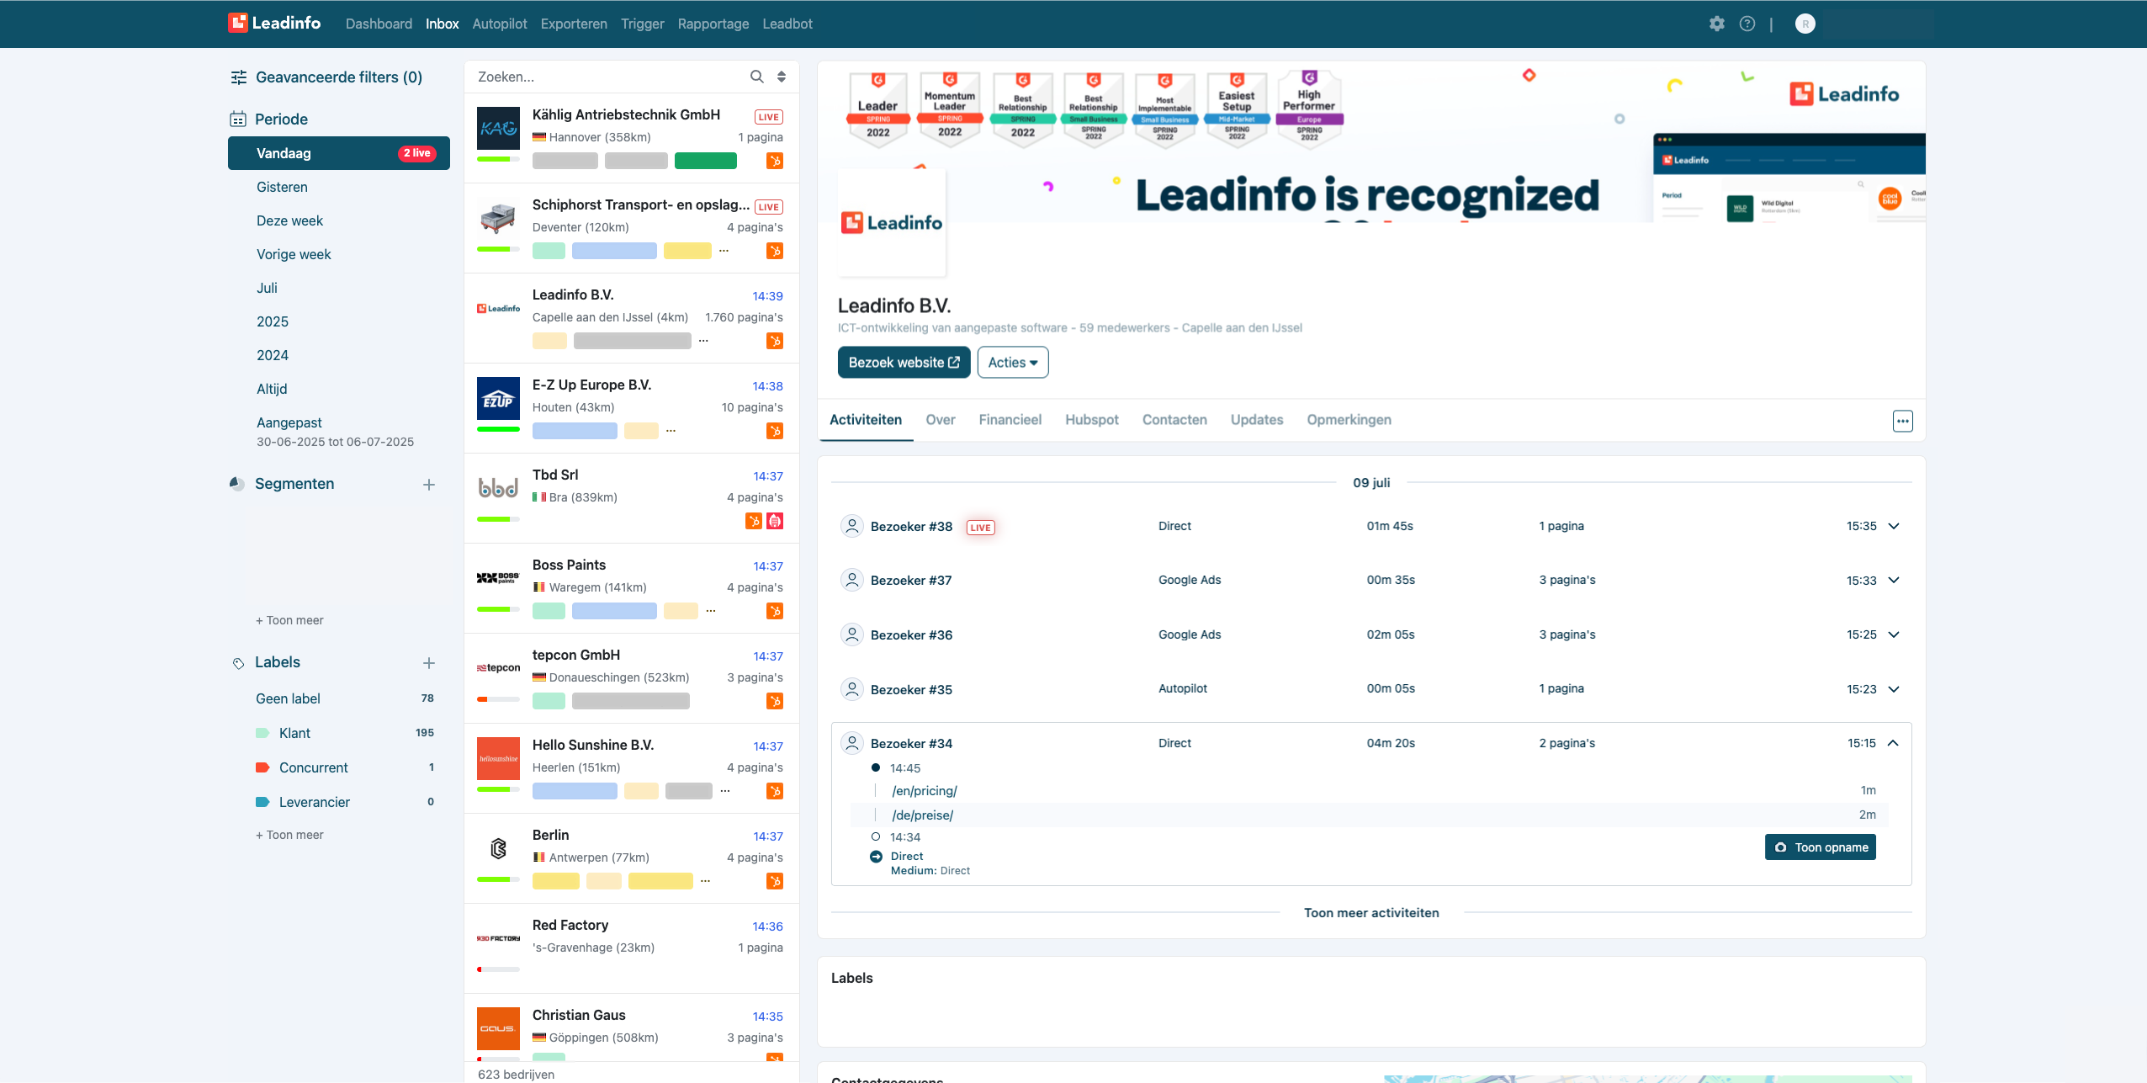Show more segments via Toon meer

tap(289, 620)
